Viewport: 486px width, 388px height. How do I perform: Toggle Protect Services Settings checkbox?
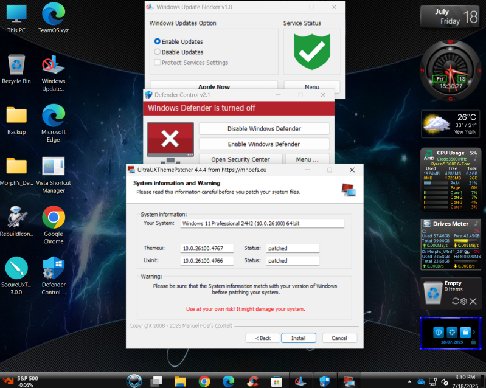[x=158, y=62]
